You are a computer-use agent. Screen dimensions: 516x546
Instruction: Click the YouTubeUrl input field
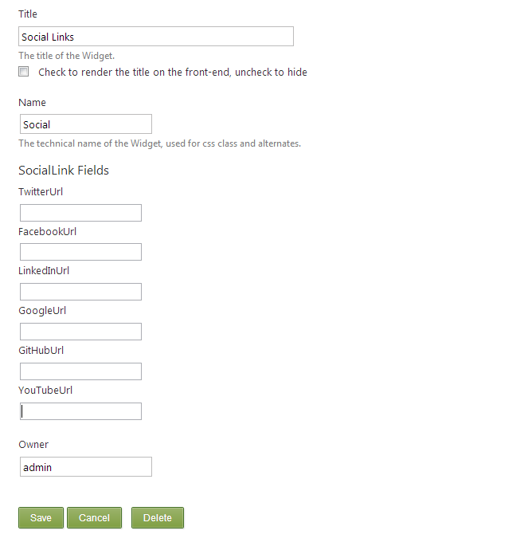pos(80,411)
